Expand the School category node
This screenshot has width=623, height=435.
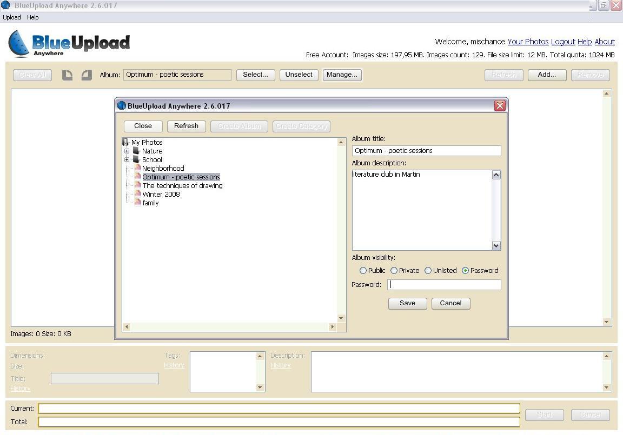(127, 159)
